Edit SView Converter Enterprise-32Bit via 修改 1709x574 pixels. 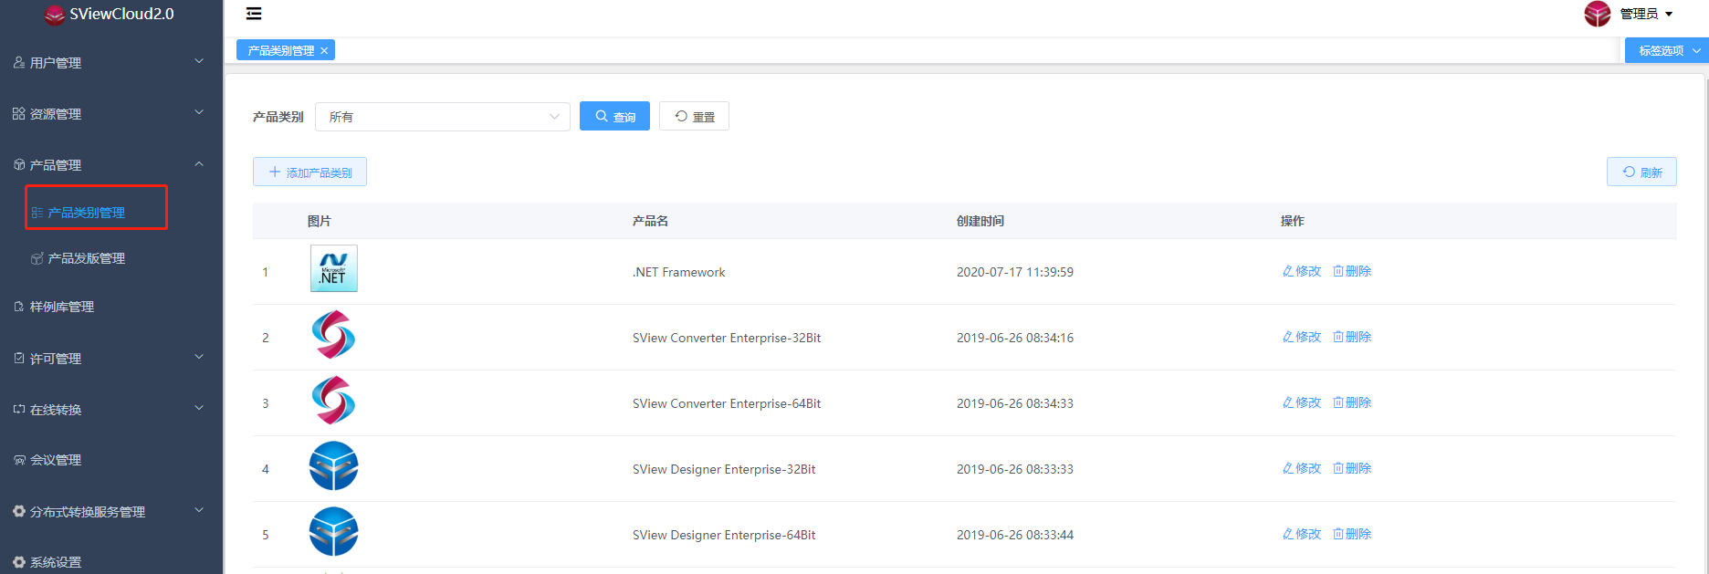pos(1301,337)
